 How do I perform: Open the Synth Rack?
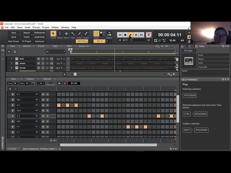[x=39, y=37]
